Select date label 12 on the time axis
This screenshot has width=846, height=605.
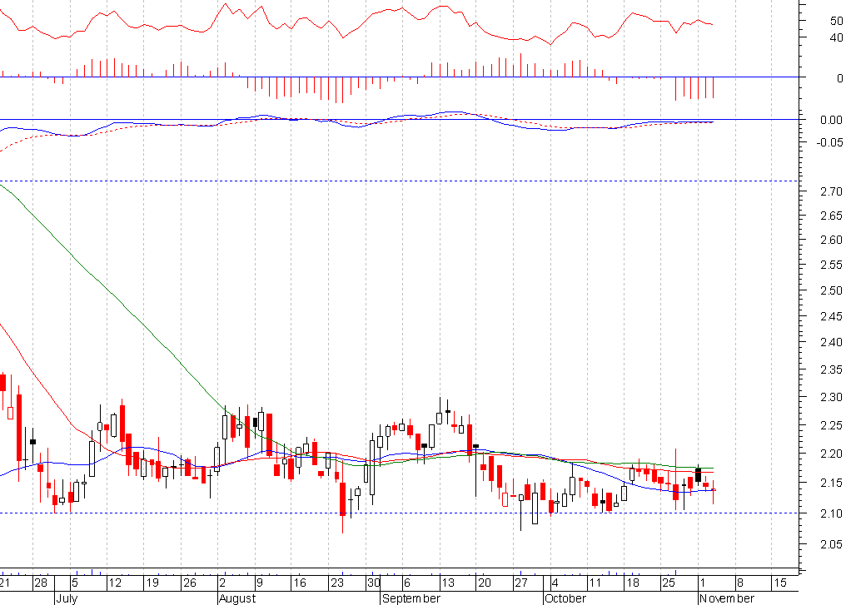point(115,583)
